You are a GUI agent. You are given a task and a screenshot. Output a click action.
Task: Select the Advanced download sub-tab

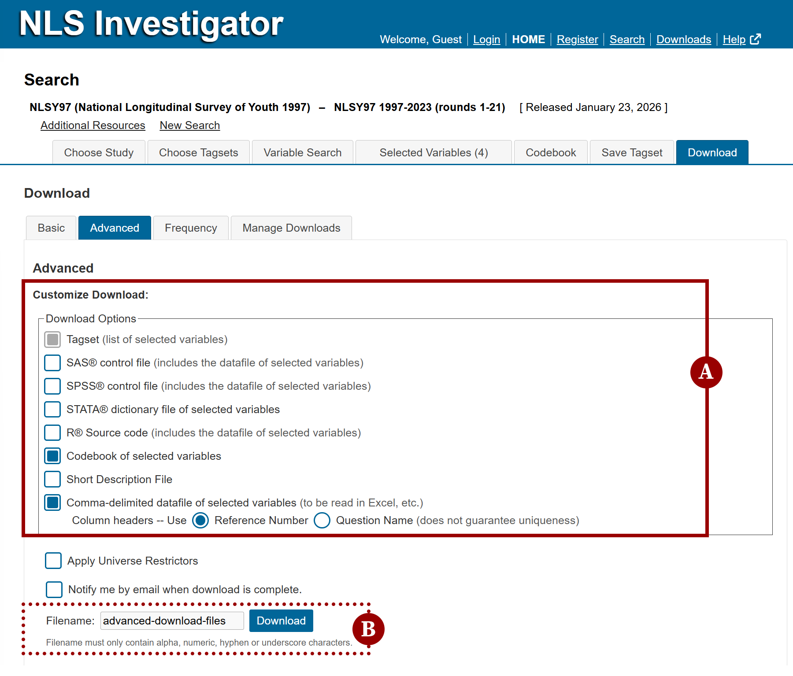click(115, 228)
